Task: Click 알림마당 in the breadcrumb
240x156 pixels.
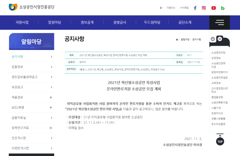Action: point(185,40)
